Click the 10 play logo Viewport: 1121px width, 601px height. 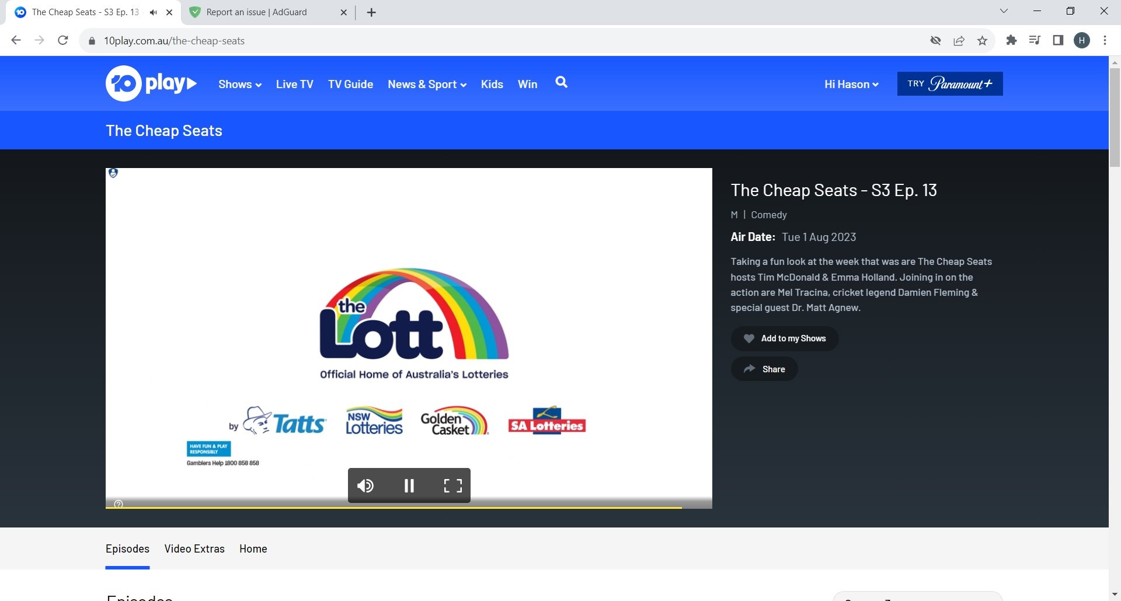151,83
